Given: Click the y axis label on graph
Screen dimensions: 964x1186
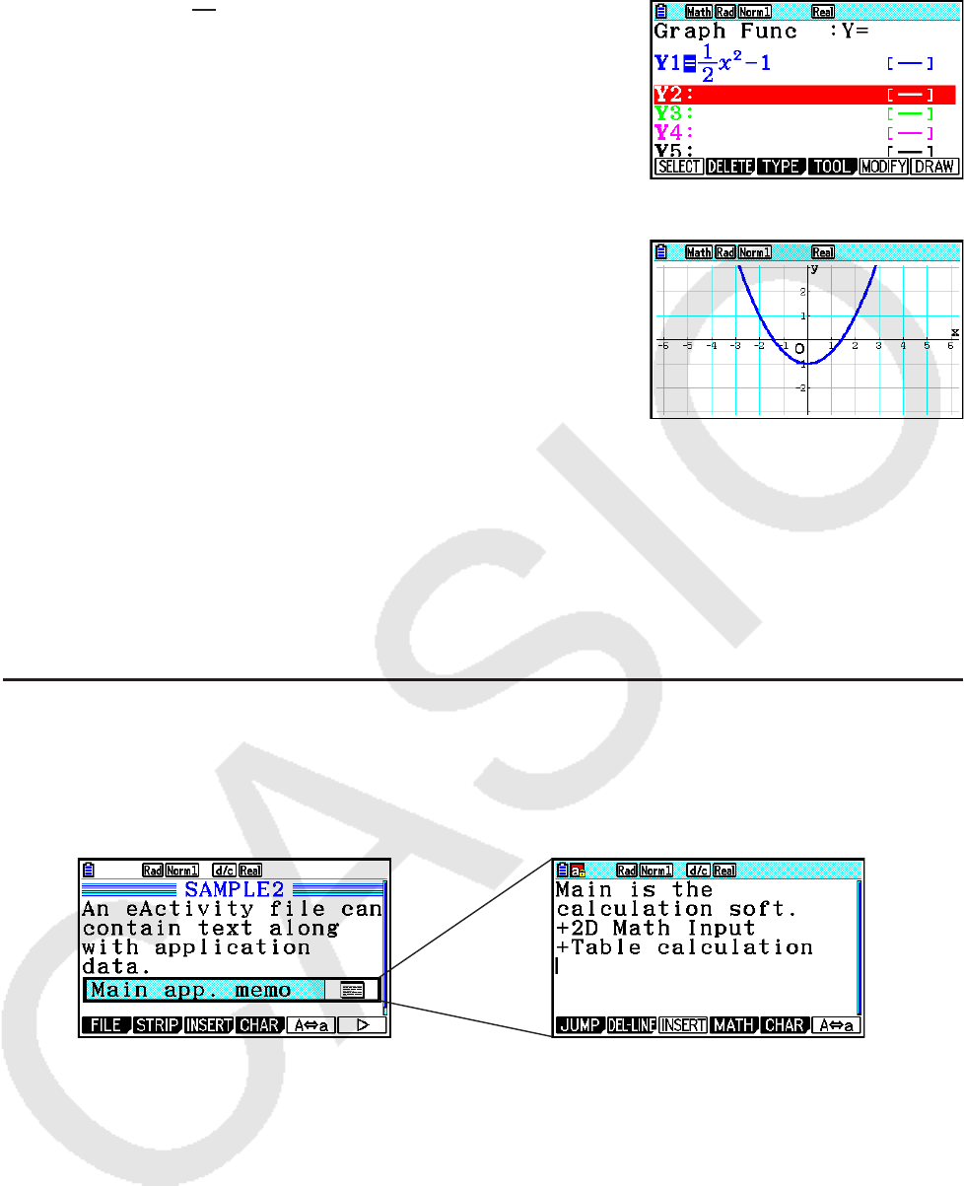Looking at the screenshot, I should pos(815,268).
